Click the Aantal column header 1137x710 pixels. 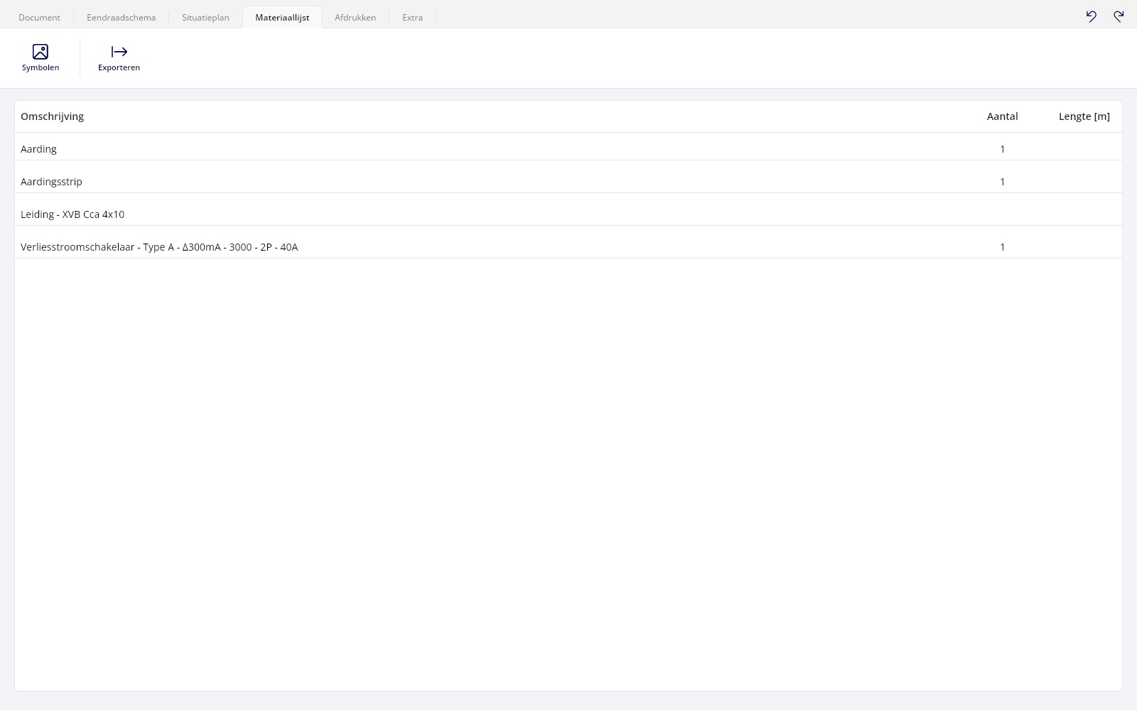(1002, 116)
